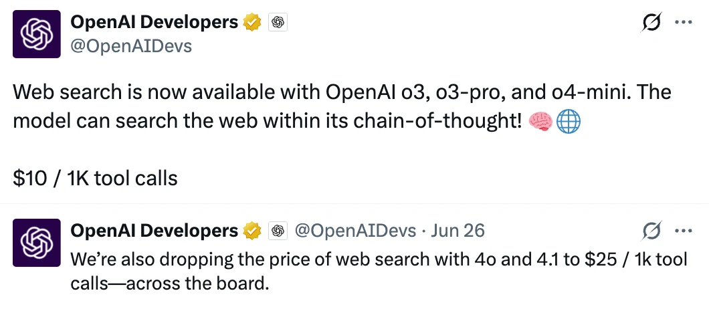The height and width of the screenshot is (309, 709).
Task: Open the OpenAI Developers name on the reply tweet
Action: [154, 231]
